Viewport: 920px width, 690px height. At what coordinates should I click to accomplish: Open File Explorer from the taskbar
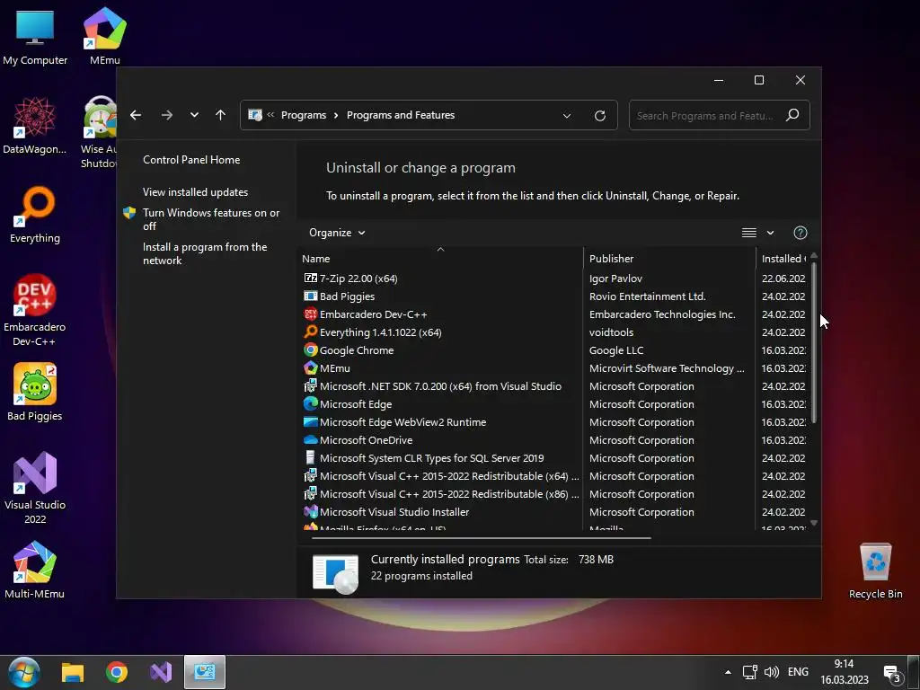73,672
